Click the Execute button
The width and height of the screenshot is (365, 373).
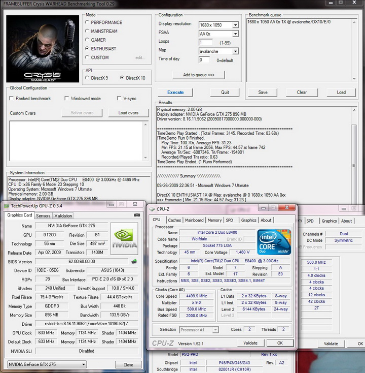[x=175, y=92]
